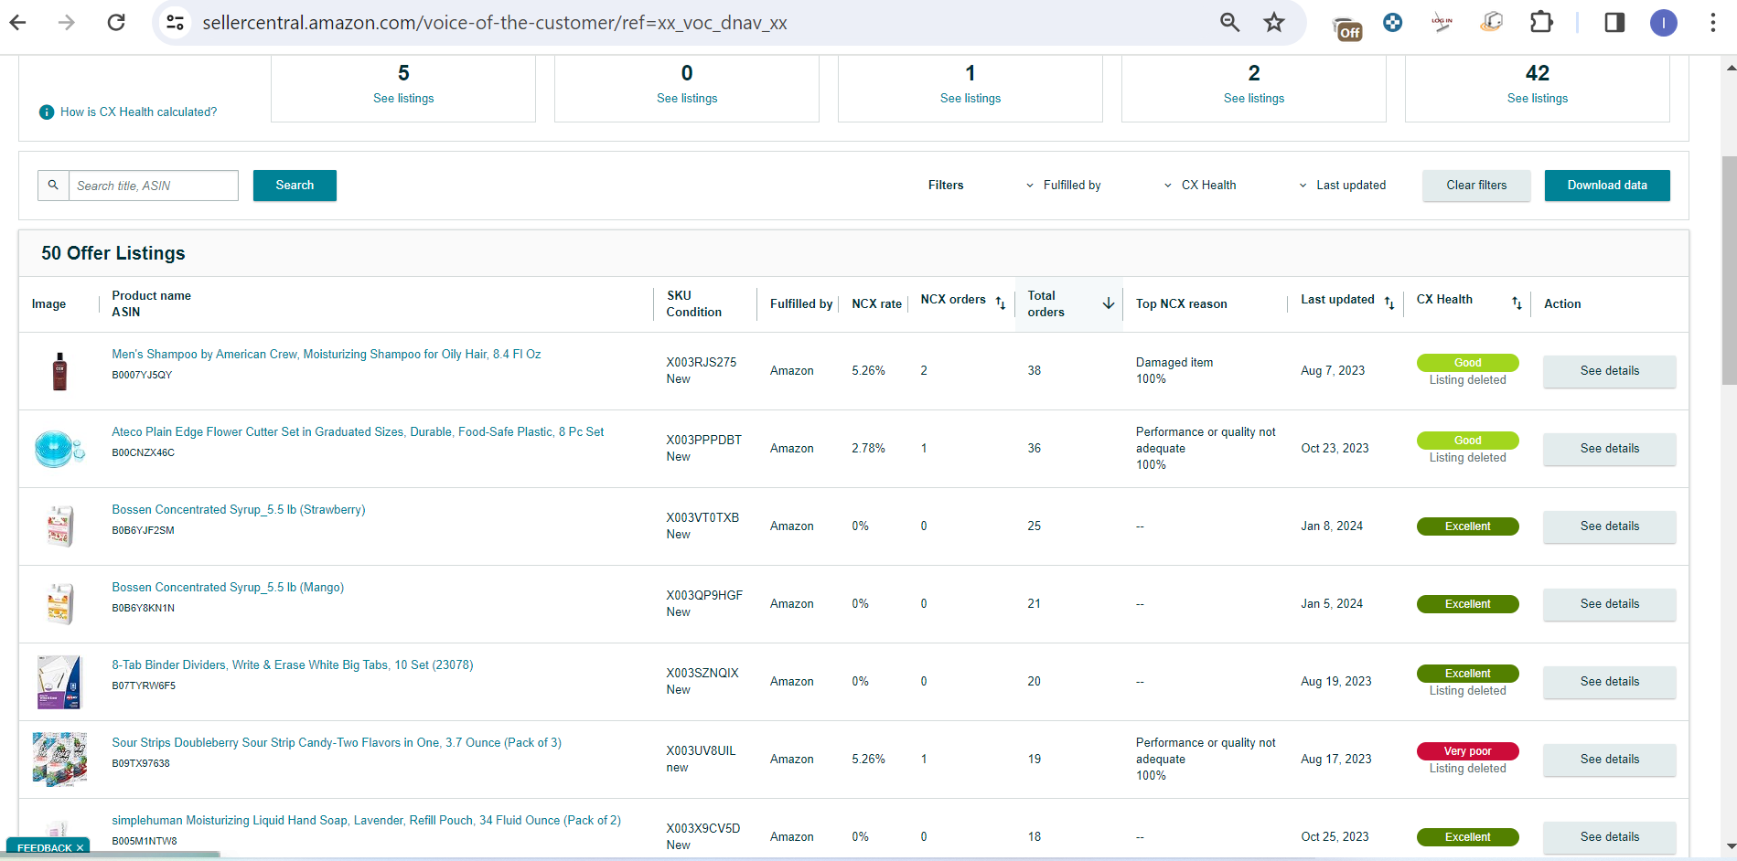Open 8-Tab Binder Dividers listing

click(x=293, y=665)
